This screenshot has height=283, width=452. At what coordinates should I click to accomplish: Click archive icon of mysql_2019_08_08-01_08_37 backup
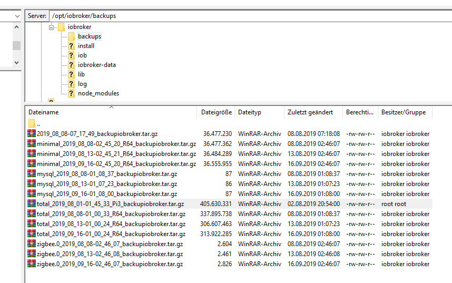pos(32,174)
